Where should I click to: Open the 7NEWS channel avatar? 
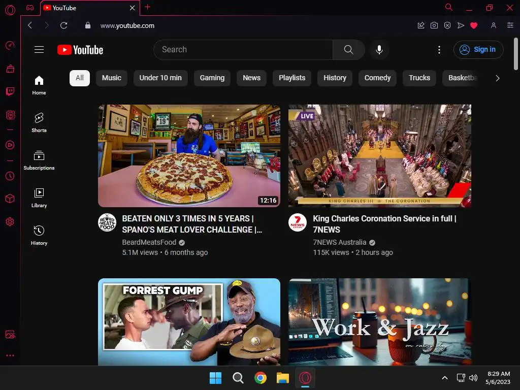[x=298, y=222]
